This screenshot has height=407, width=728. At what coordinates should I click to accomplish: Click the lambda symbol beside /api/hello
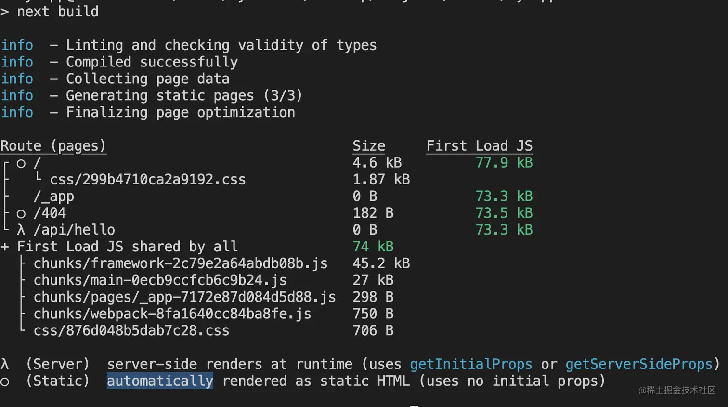[x=21, y=230]
